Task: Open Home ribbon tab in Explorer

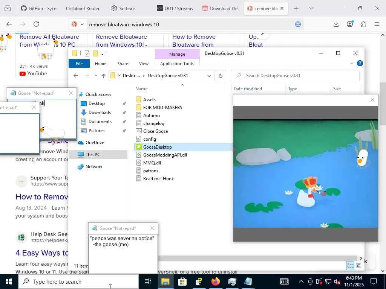Action: click(x=101, y=64)
